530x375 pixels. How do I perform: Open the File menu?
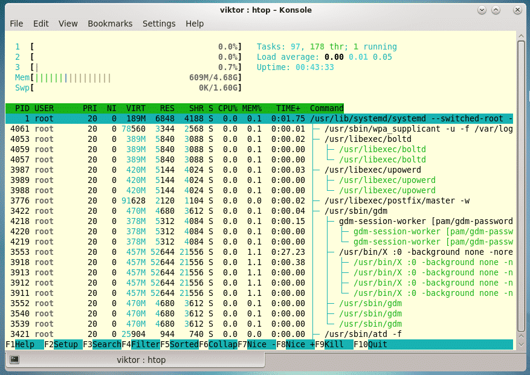point(16,24)
